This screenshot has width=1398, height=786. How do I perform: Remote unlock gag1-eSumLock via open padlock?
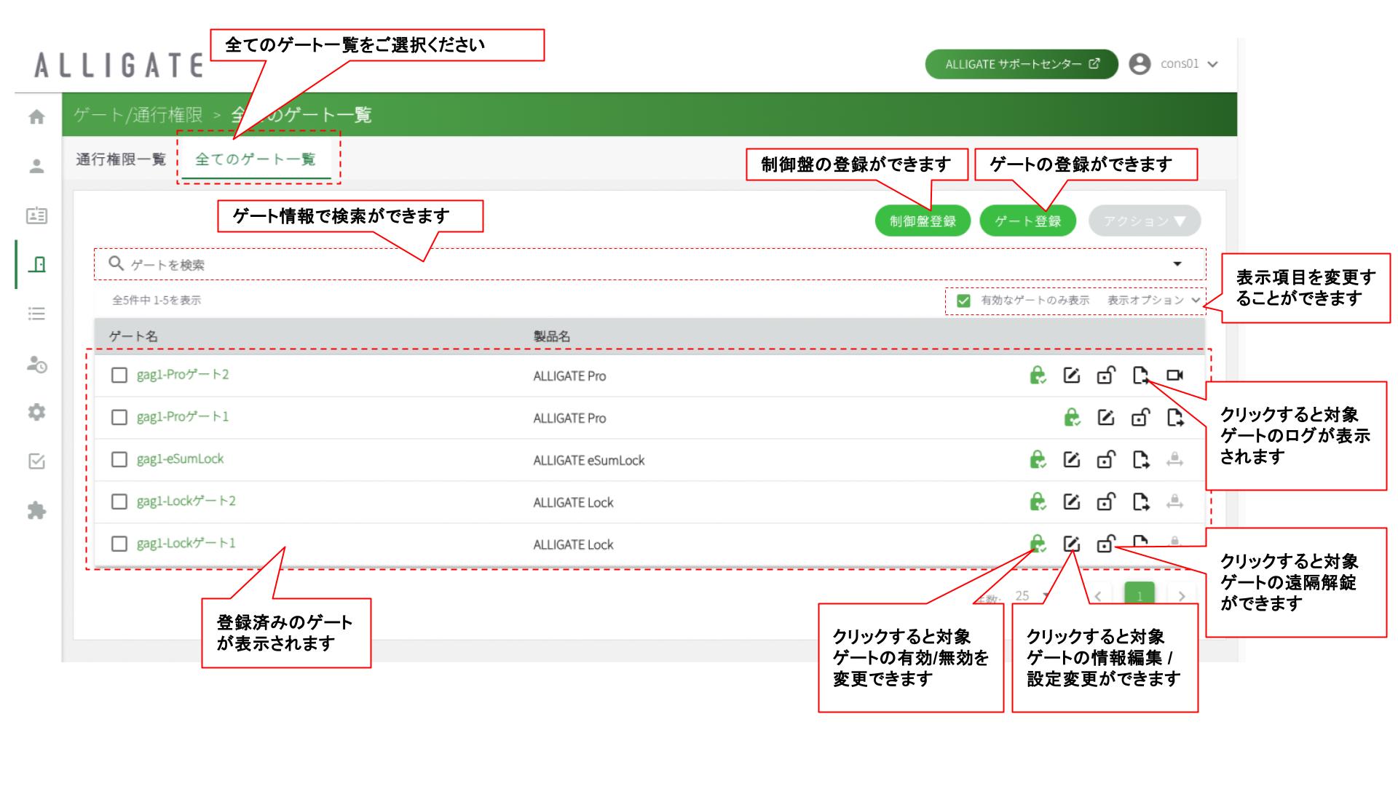click(x=1106, y=460)
